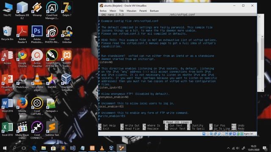Open the Berkas menu in VirtualBox

103,11
